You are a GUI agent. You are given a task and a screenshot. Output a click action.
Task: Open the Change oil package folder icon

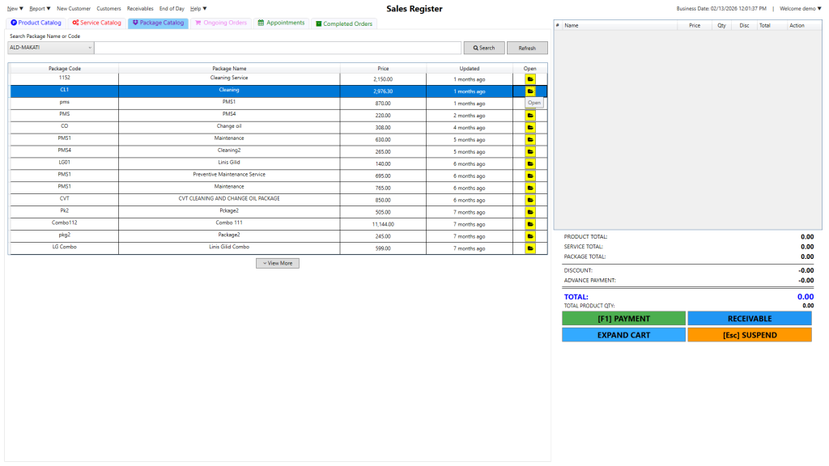coord(530,127)
